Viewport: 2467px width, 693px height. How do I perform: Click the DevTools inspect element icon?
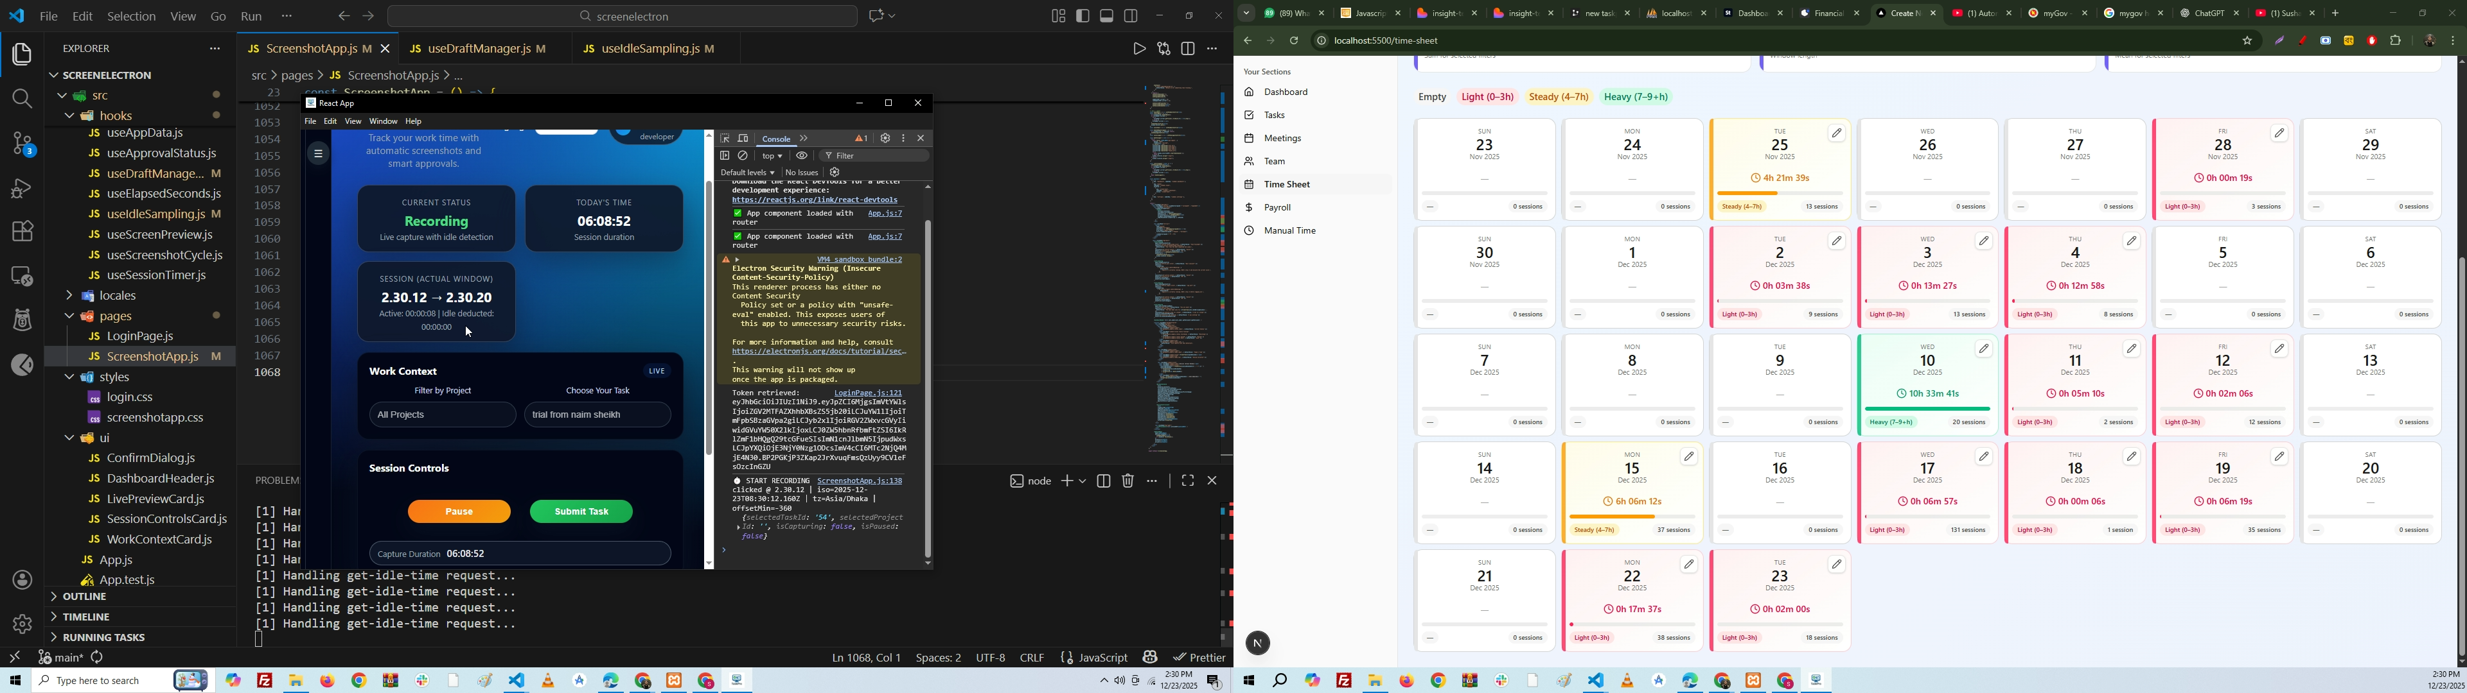(725, 139)
